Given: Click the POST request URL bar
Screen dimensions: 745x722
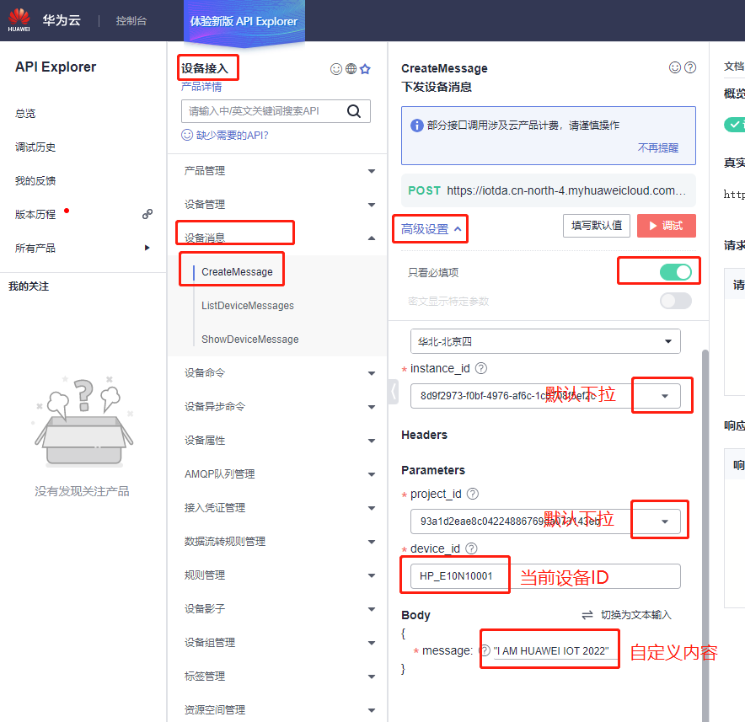Looking at the screenshot, I should point(549,190).
